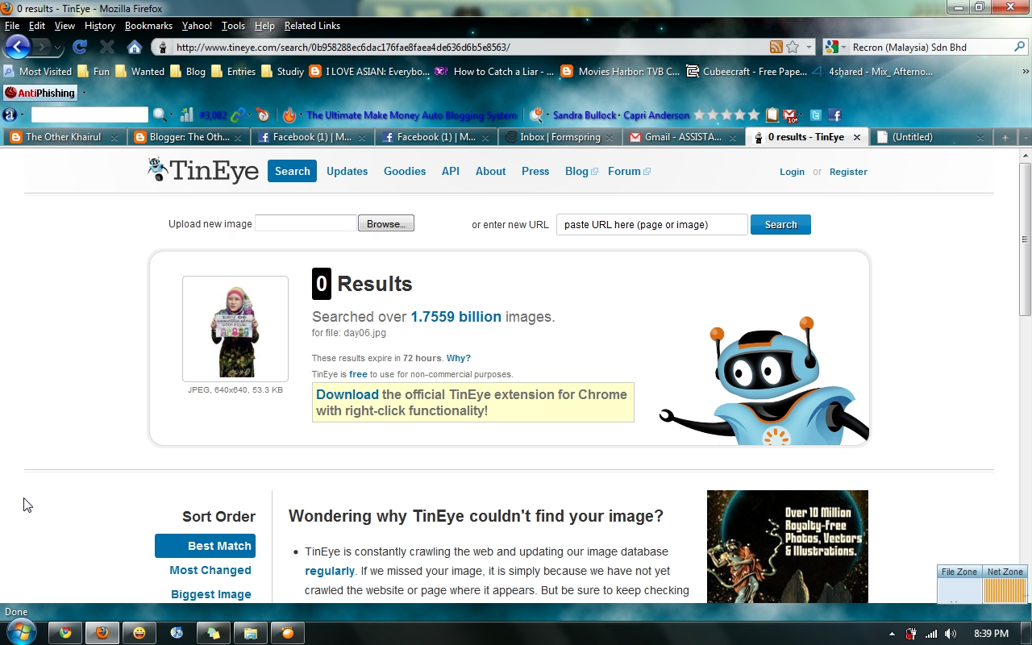1032x645 pixels.
Task: Open the Alexa traffic rank graph icon
Action: pyautogui.click(x=186, y=114)
